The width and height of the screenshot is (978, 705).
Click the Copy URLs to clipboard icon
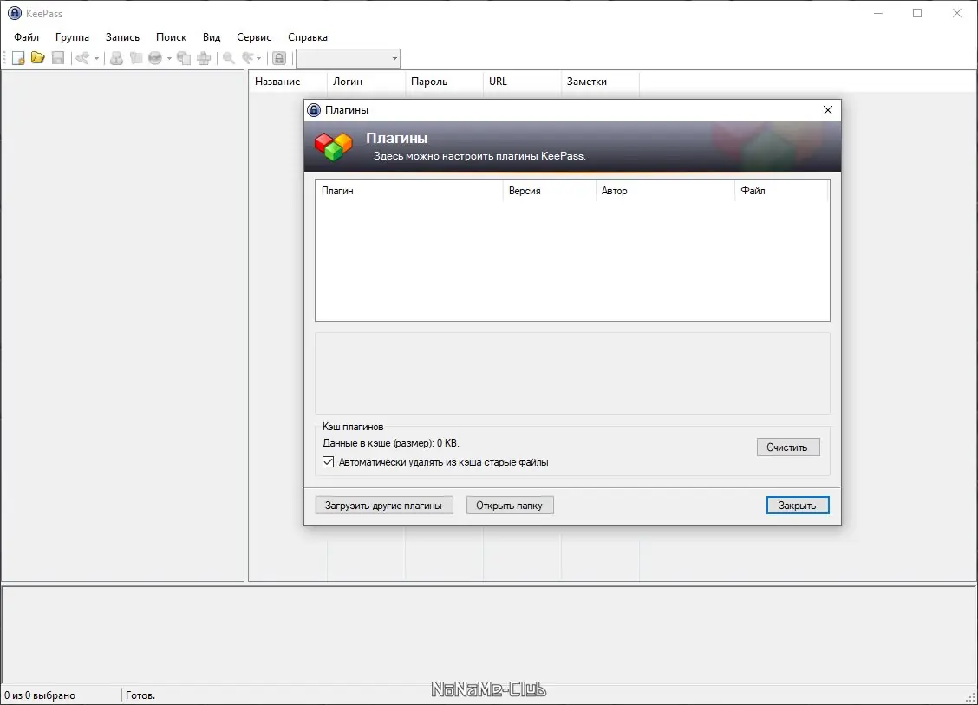(184, 58)
